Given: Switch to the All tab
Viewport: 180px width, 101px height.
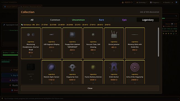Looking at the screenshot, I should 32,20.
